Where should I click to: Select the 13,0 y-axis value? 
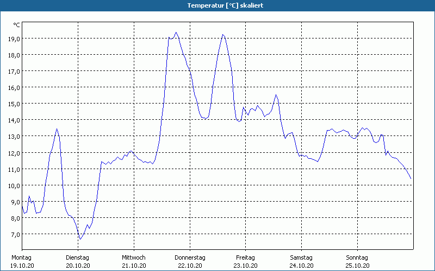click(x=14, y=137)
